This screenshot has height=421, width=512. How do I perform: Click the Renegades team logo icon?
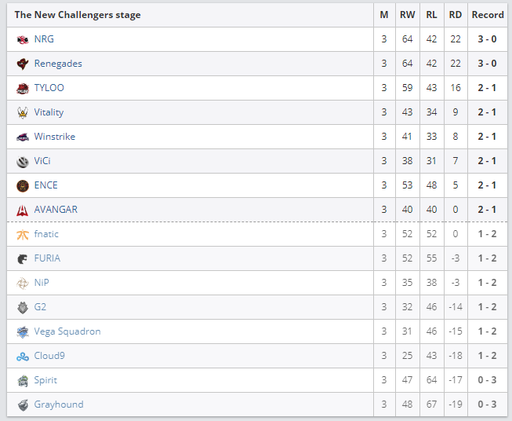click(23, 64)
